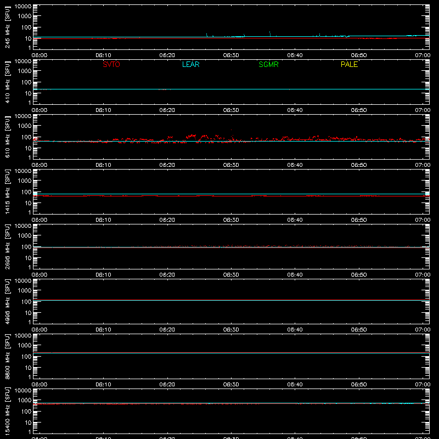Click 07:00 time label under 1415 MHz panel

coord(423,220)
